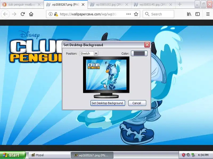Open the page actions three-dot menu
Image resolution: width=213 pixels, height=159 pixels.
(x=128, y=14)
